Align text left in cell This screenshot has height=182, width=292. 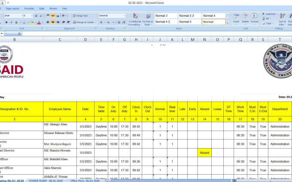[48, 22]
